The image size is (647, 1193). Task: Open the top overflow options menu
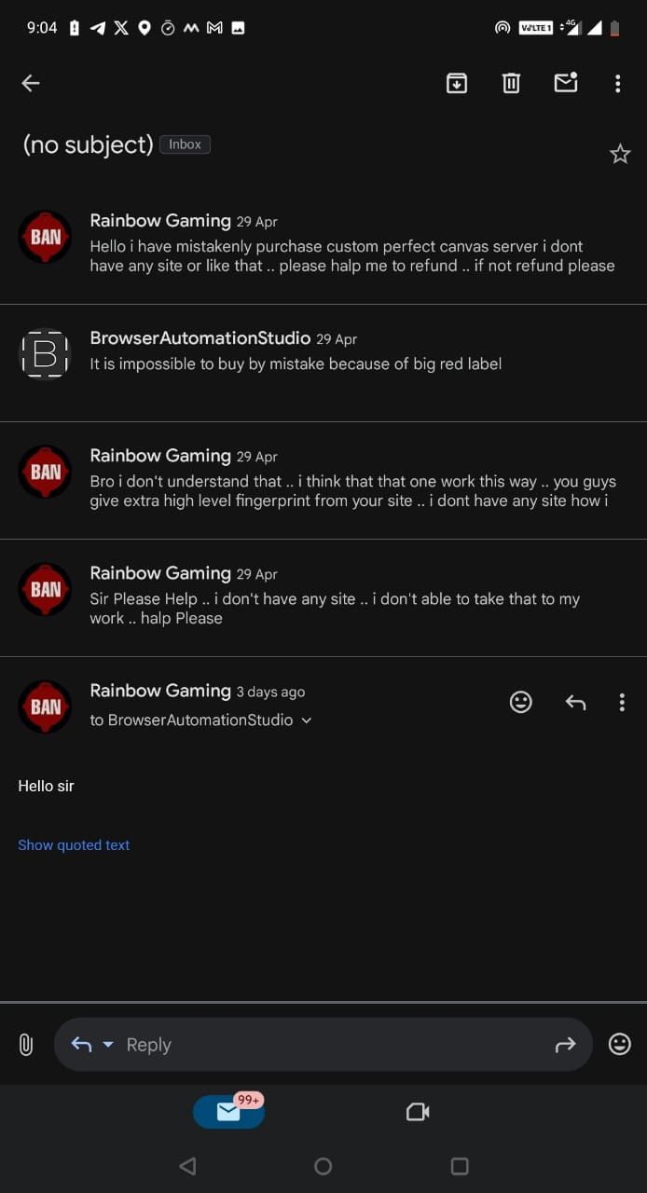pyautogui.click(x=617, y=84)
